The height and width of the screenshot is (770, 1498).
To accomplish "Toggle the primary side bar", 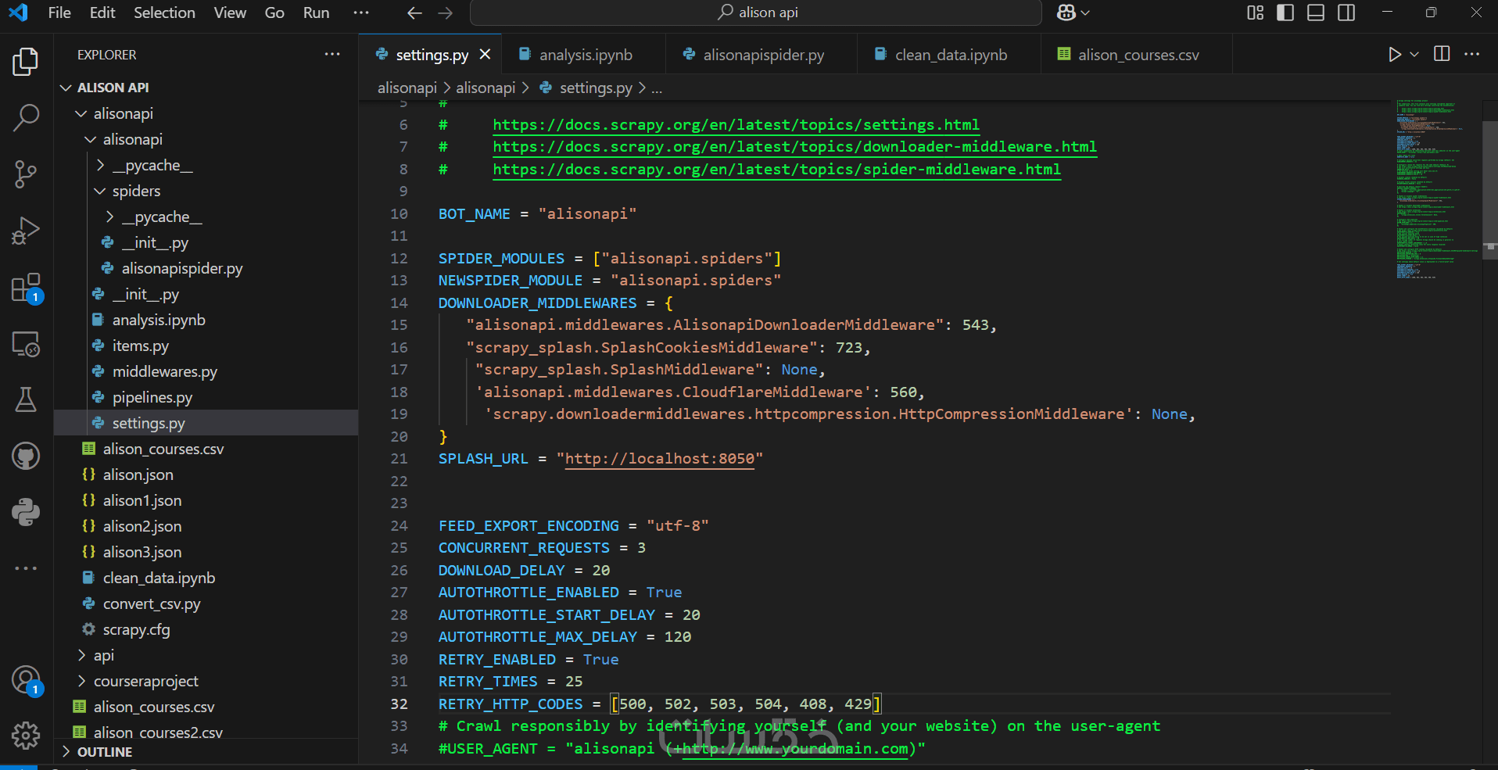I will [x=1285, y=13].
